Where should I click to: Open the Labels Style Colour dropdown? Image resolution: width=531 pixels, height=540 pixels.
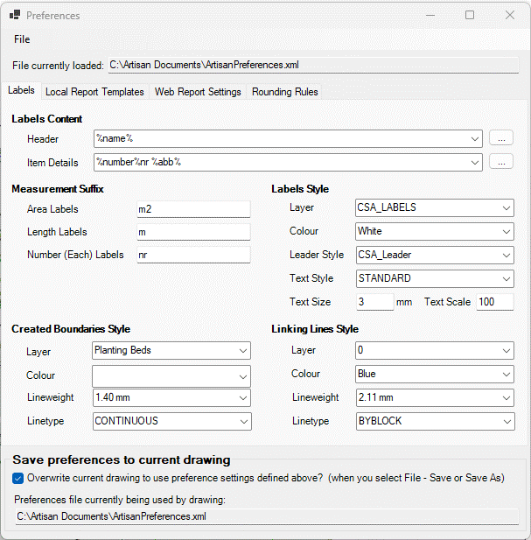click(507, 232)
